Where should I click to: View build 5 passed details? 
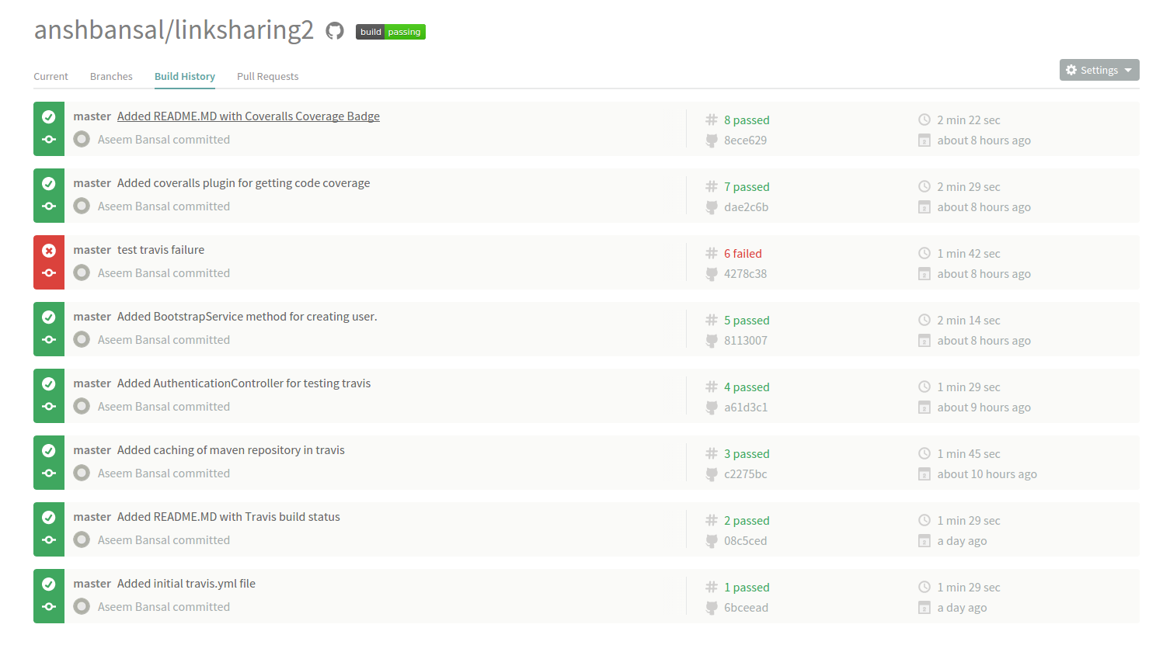(x=747, y=321)
